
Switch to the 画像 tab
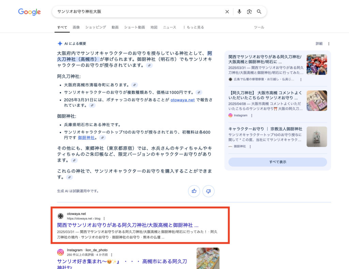point(76,27)
